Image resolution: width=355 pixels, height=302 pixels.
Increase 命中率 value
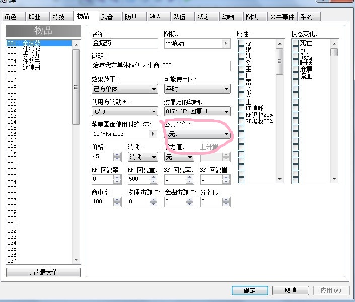click(117, 200)
